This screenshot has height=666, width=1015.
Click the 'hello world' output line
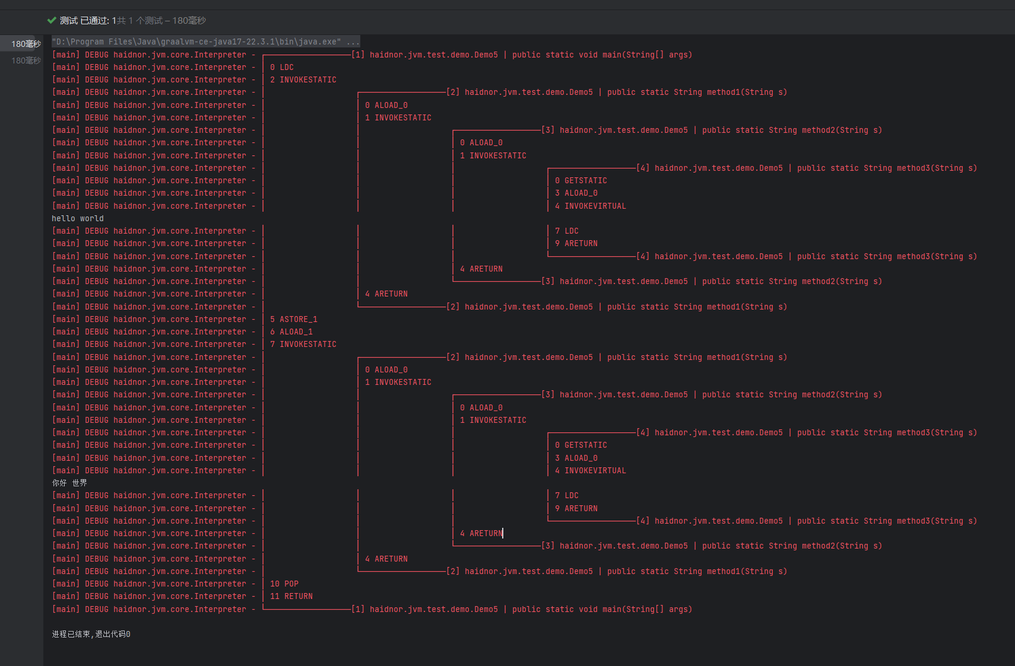77,218
